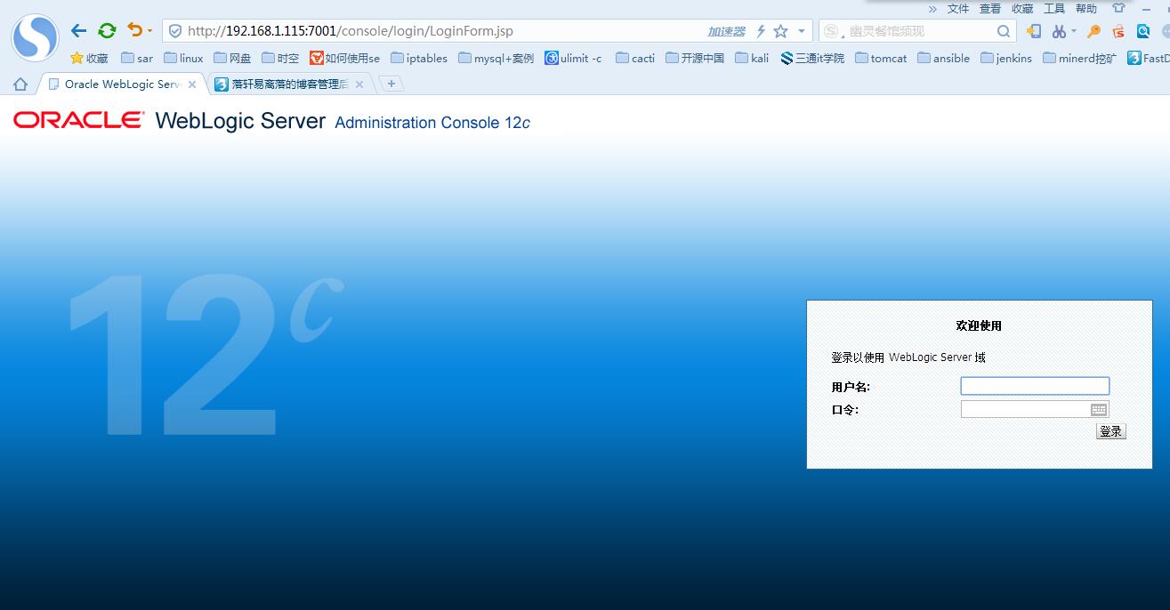Open the FastD bookmark

click(x=1148, y=58)
